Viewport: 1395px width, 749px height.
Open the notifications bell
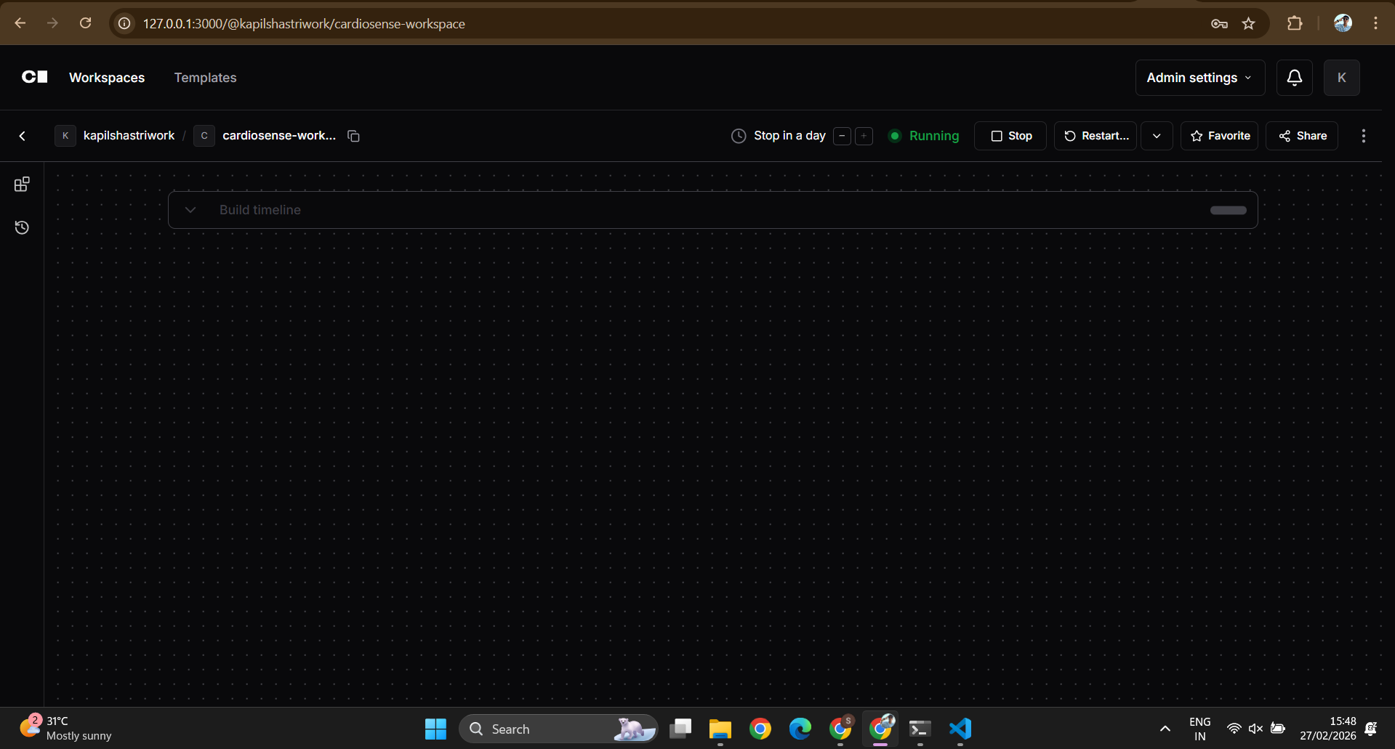pos(1294,78)
